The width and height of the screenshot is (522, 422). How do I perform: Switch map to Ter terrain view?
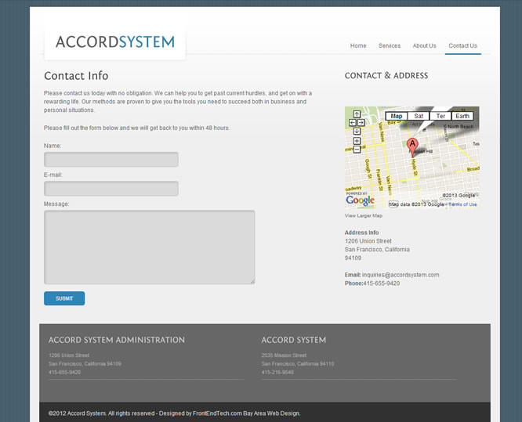440,116
